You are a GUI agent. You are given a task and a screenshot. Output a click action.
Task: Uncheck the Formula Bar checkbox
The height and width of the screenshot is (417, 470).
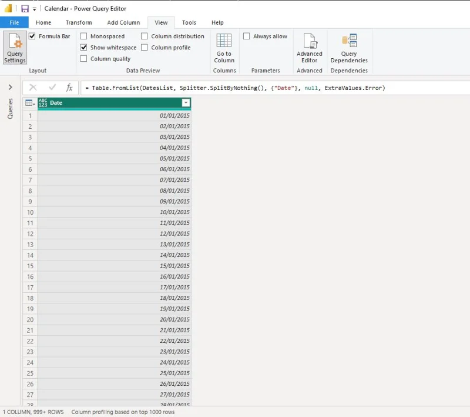pos(32,36)
